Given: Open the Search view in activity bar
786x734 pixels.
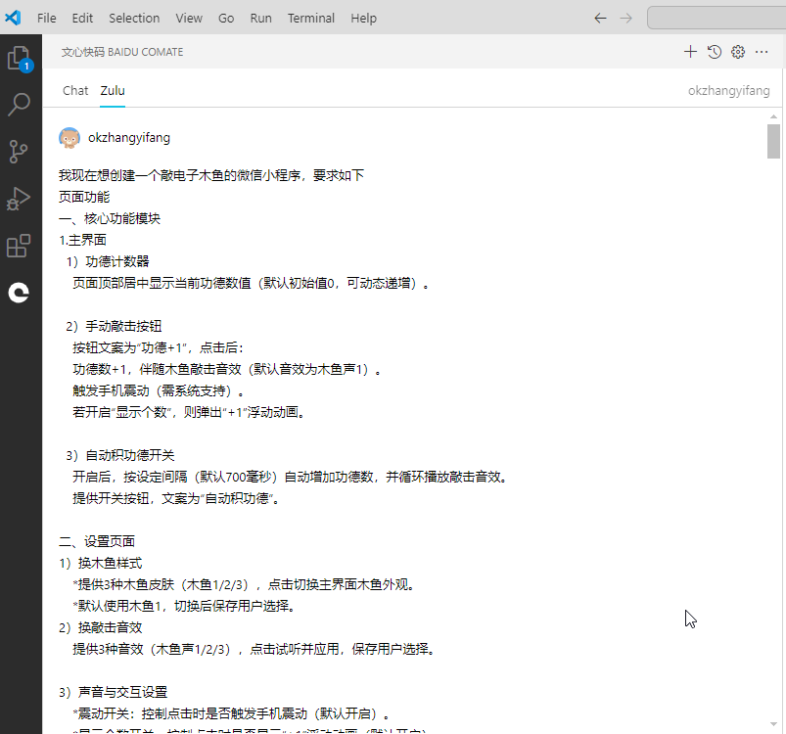Looking at the screenshot, I should click(x=20, y=104).
